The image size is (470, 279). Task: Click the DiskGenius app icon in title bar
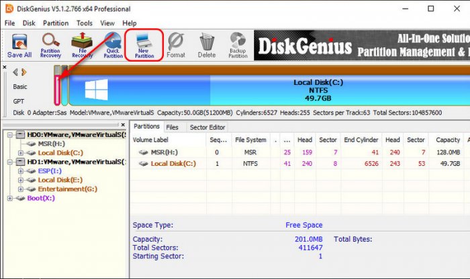pos(9,9)
